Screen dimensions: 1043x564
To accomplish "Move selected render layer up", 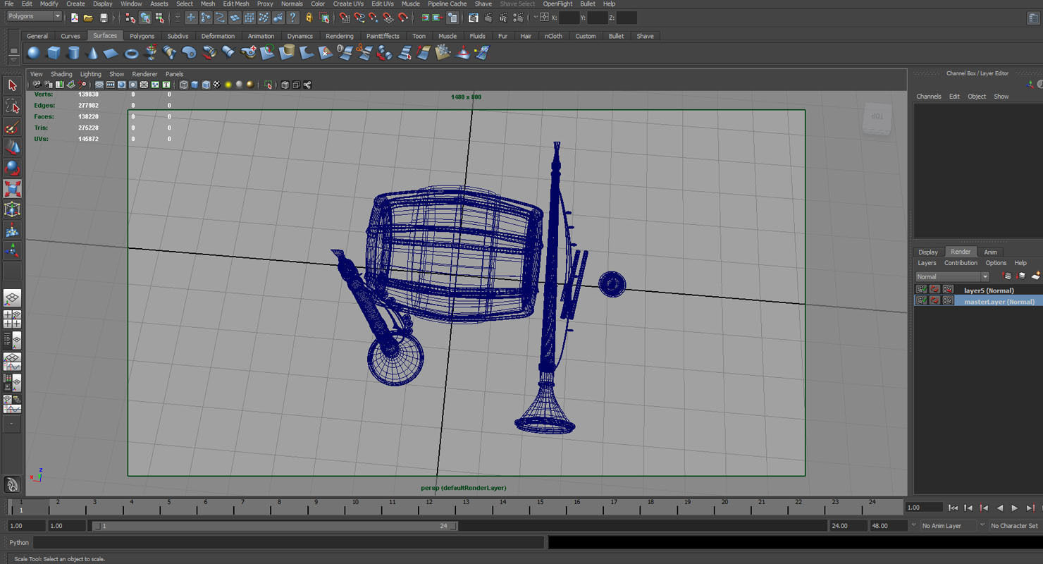I will [1007, 276].
